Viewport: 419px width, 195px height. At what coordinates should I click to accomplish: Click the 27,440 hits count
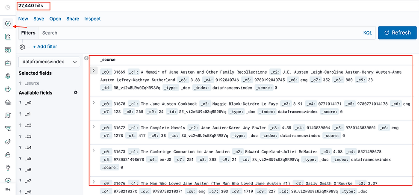click(31, 5)
